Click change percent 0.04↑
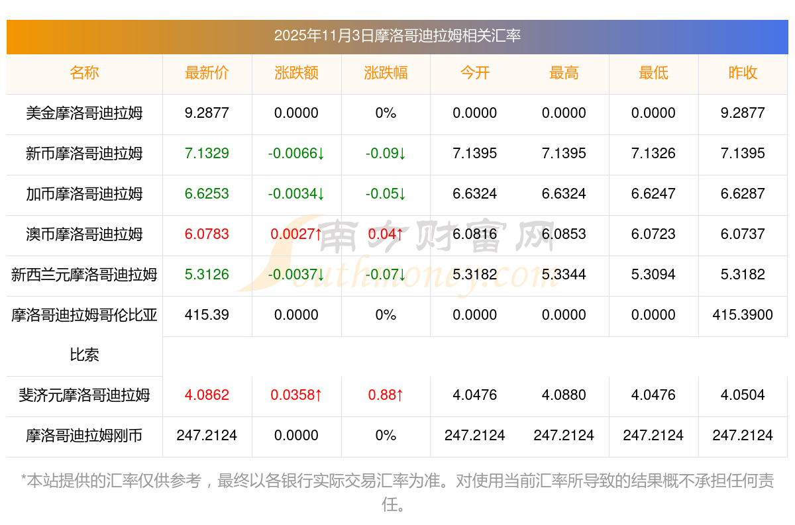 point(386,234)
